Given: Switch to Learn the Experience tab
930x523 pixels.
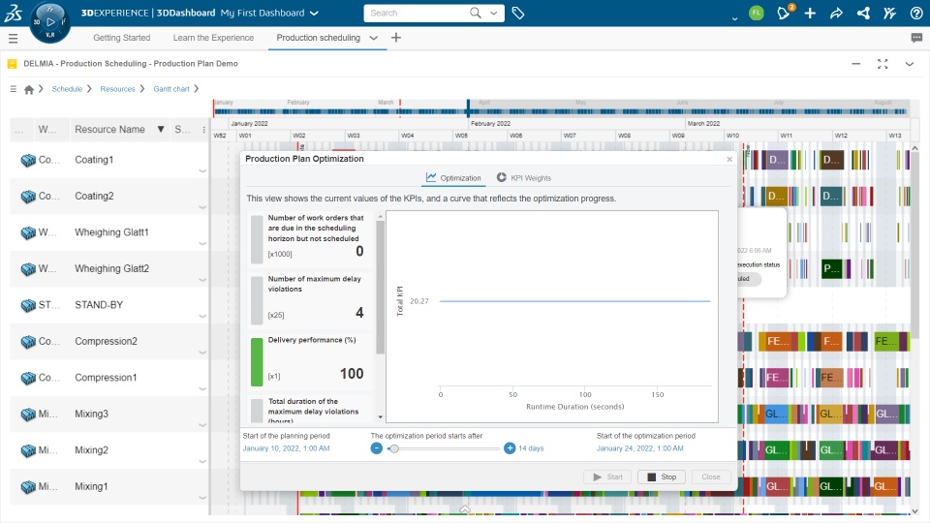Looking at the screenshot, I should tap(213, 38).
